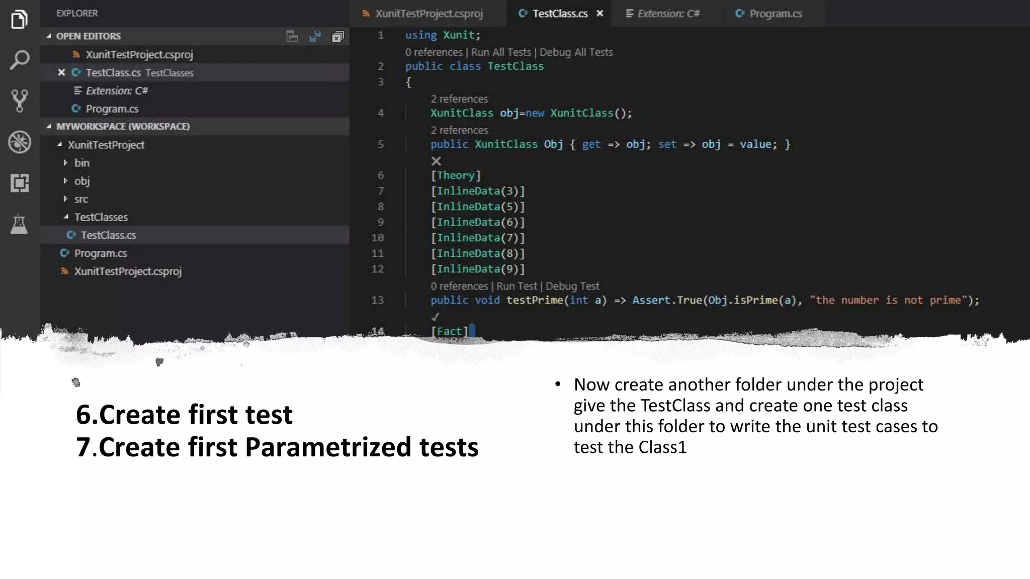
Task: Open the Debug view icon
Action: click(x=19, y=142)
